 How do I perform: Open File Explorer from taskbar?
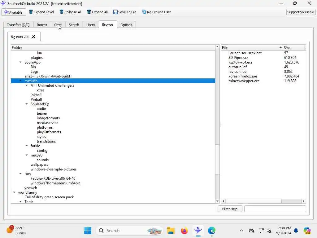[x=171, y=231]
